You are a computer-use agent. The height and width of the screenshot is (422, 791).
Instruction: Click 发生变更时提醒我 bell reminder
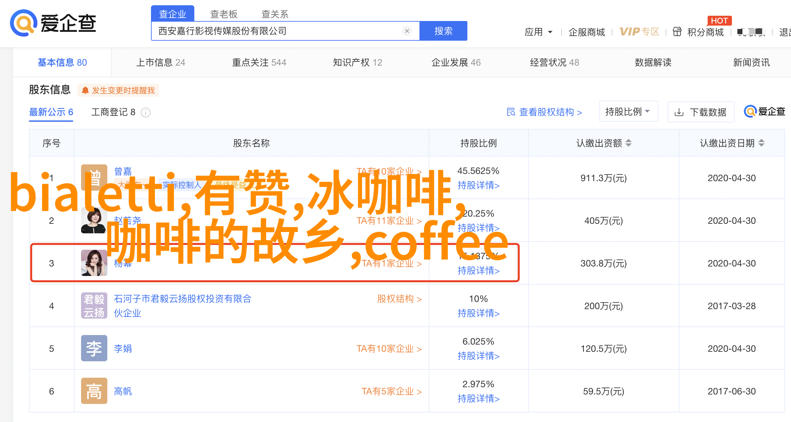pos(118,90)
